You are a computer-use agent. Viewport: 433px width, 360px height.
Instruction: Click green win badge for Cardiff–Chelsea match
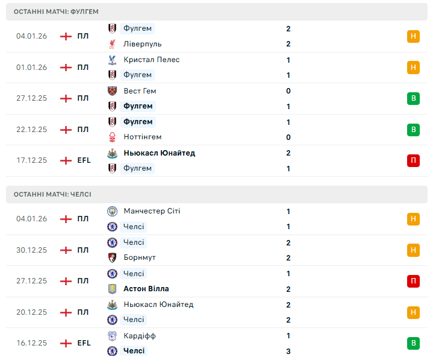click(413, 343)
